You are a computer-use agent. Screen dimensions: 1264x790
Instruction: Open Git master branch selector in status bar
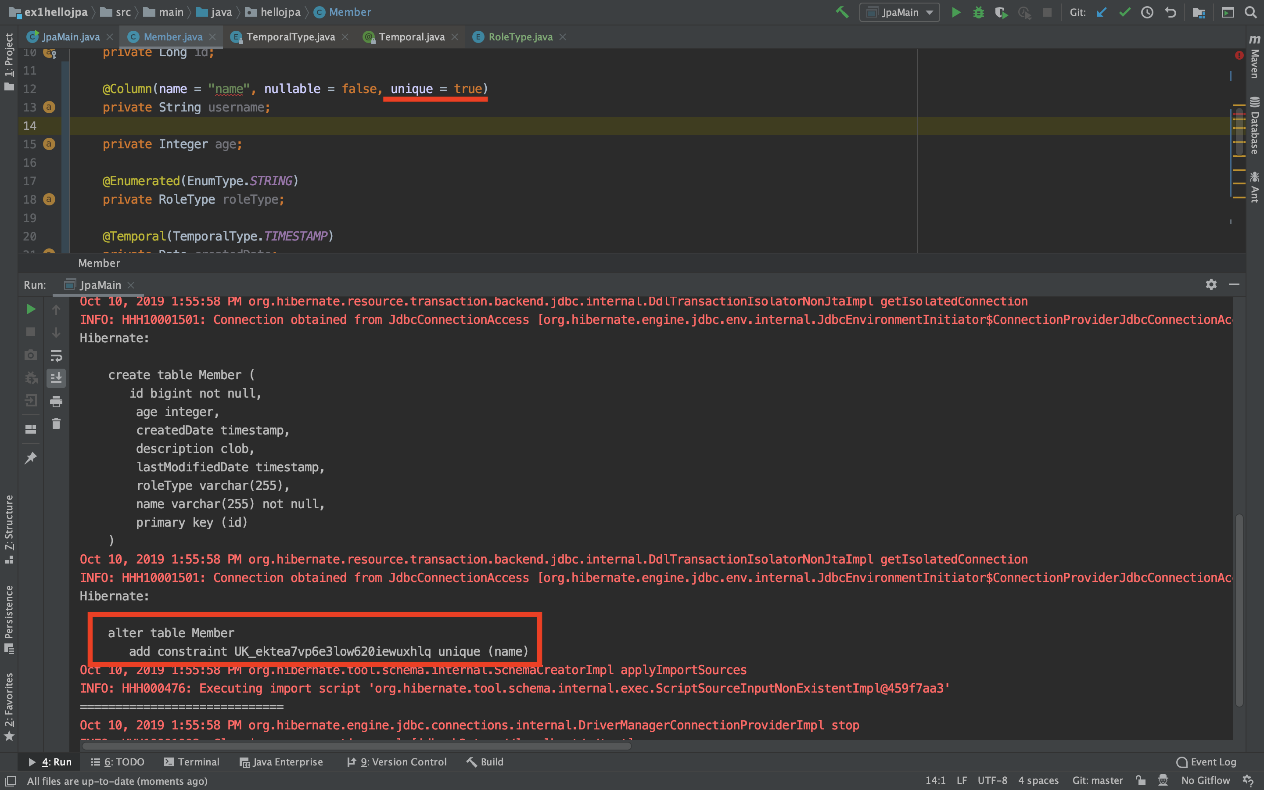[x=1097, y=780]
